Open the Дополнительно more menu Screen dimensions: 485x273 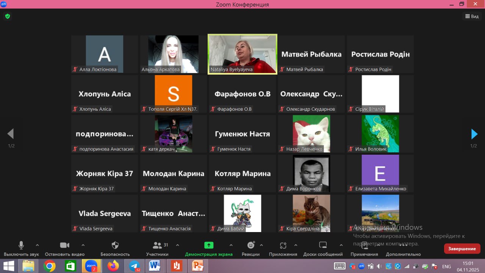403,245
